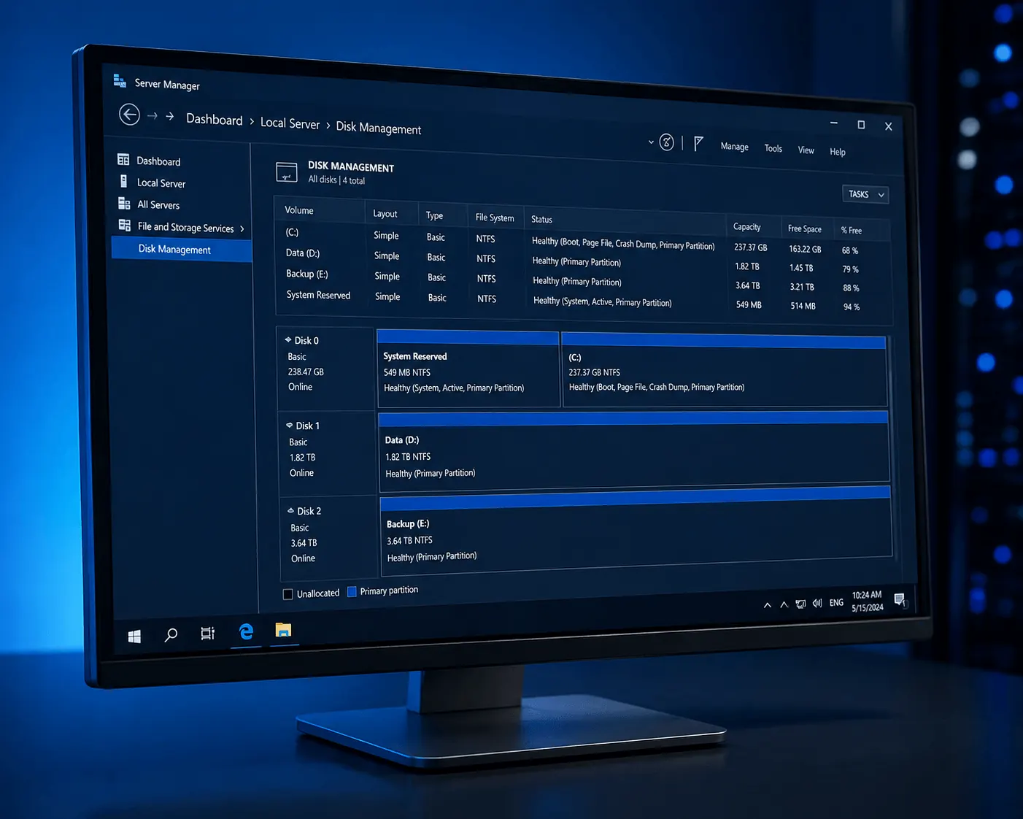Screen dimensions: 1023x819
Task: Click Local Server in the breadcrumb
Action: coord(290,123)
